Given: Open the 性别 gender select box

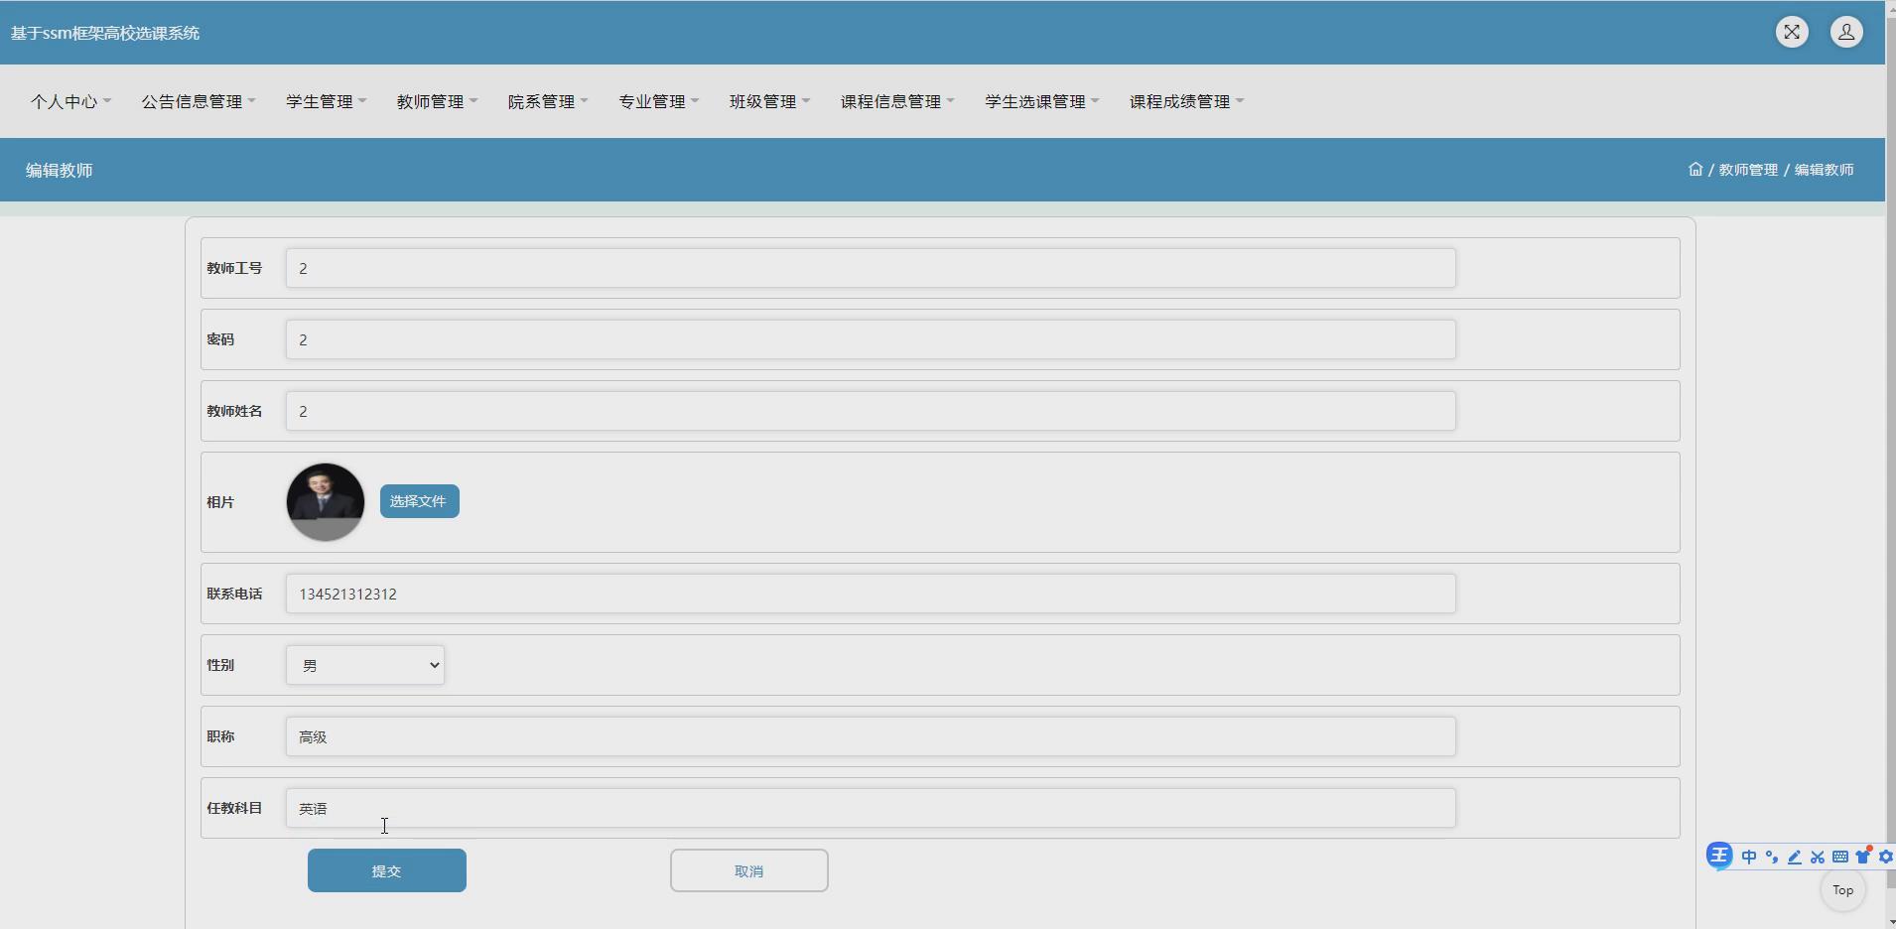Looking at the screenshot, I should [x=365, y=665].
